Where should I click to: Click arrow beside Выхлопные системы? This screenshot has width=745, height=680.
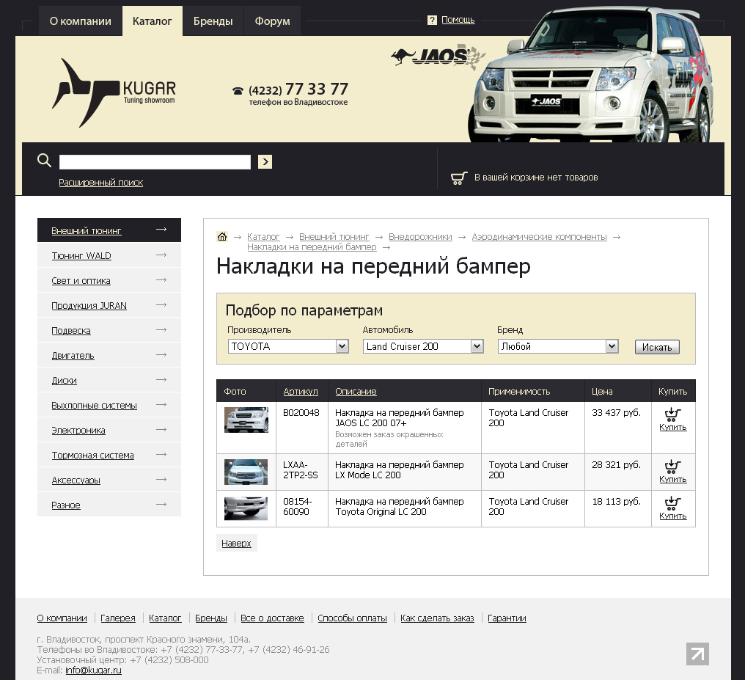(x=161, y=404)
